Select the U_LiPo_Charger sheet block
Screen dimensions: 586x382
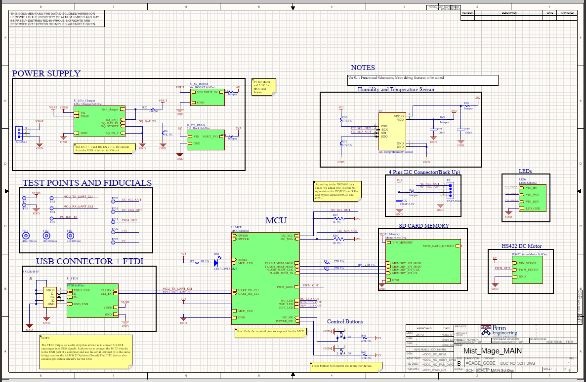coord(99,121)
